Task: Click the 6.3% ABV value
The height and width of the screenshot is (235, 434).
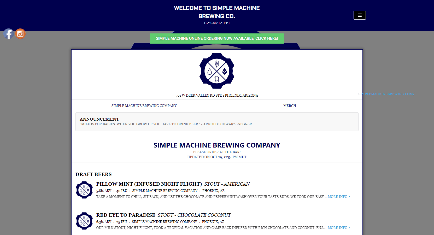Action: tap(104, 222)
